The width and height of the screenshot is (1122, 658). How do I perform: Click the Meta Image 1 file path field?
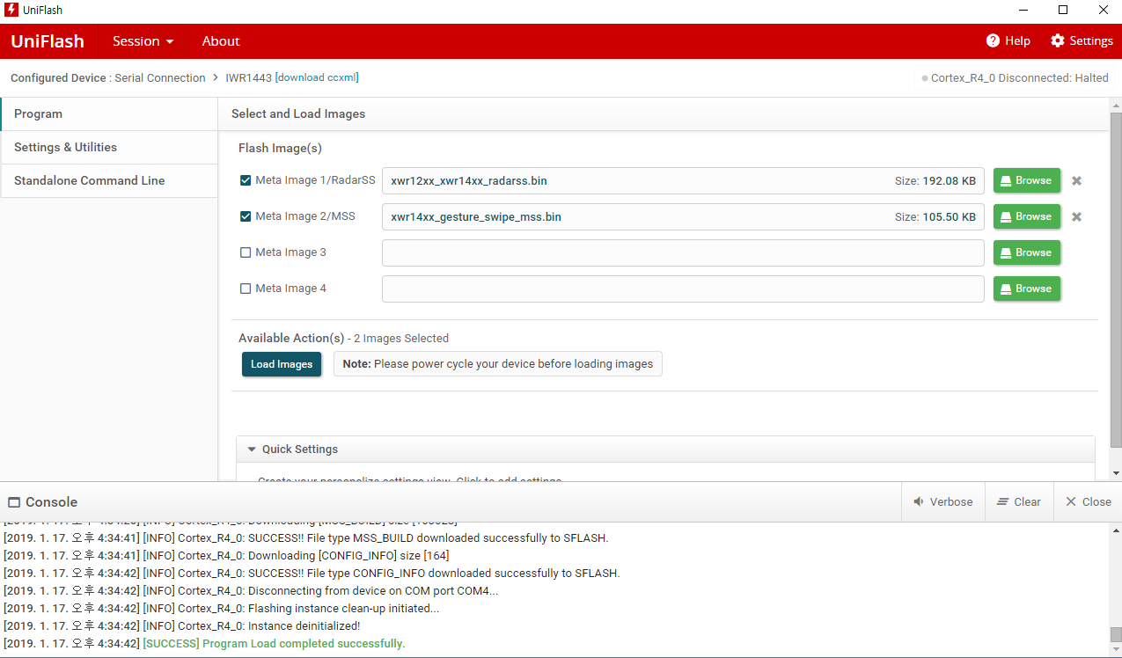point(683,181)
